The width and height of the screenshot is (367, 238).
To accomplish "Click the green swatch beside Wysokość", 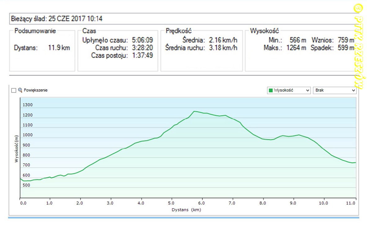I will (271, 90).
